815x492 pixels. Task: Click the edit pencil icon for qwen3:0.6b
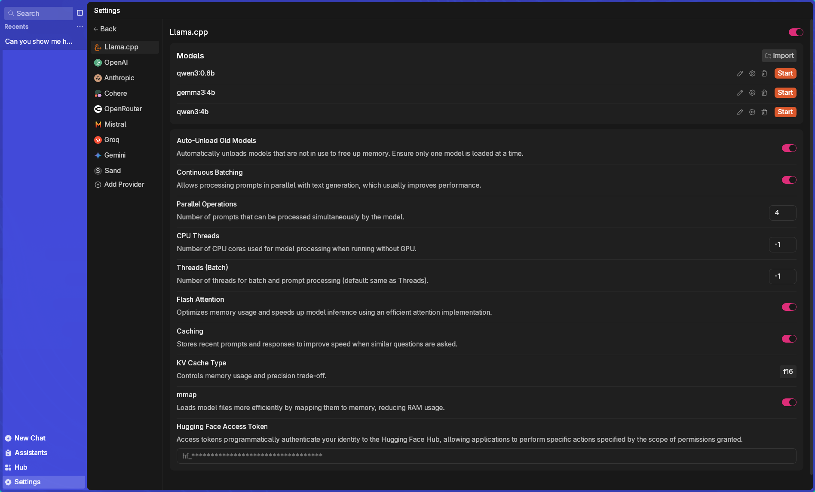point(740,73)
